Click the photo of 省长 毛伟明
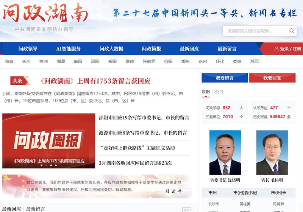Screen dimensions: 303x212 pos(272,153)
